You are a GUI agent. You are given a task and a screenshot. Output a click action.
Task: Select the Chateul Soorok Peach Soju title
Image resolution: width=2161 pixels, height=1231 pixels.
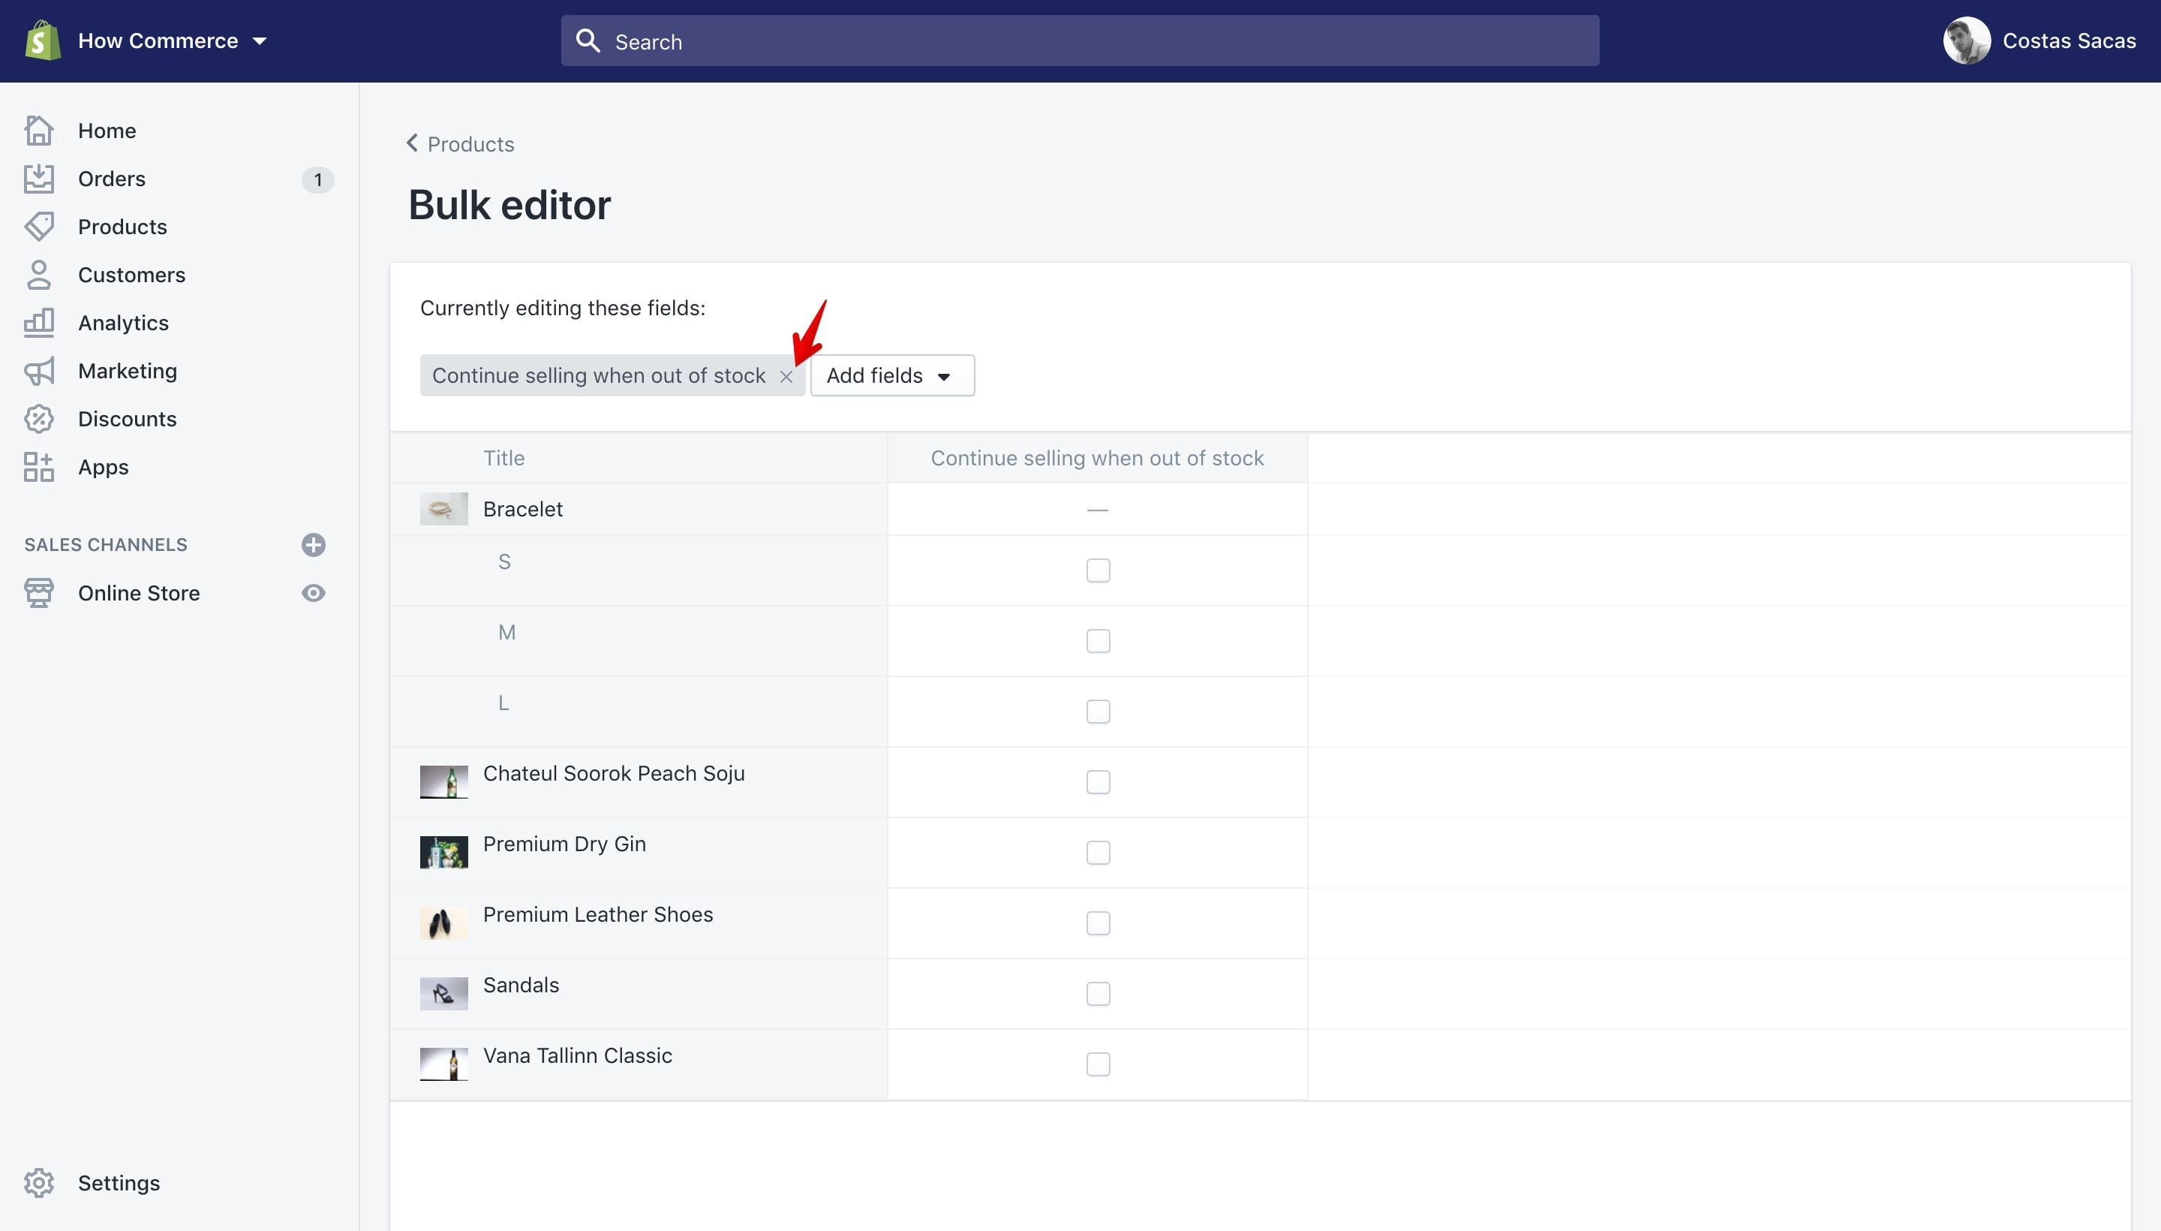[614, 774]
